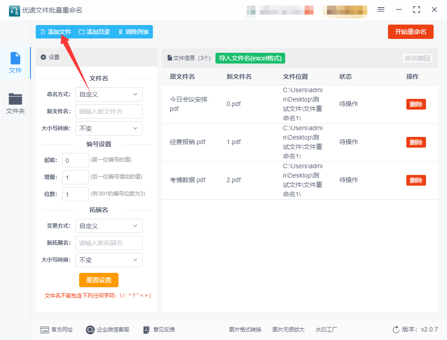The width and height of the screenshot is (447, 340).
Task: Open the hamburger menu icon
Action: [381, 10]
